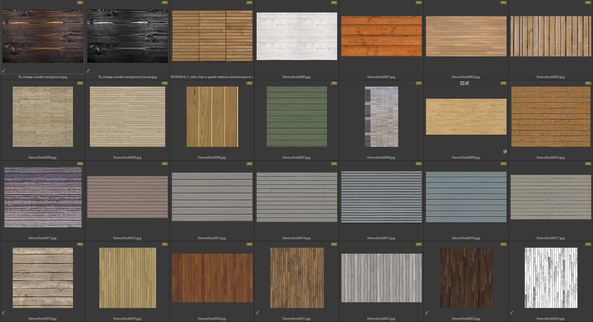This screenshot has height=322, width=593.
Task: Toggle the checkbox on the DerevoDosk0009.jpg tile
Action: pyautogui.click(x=505, y=151)
